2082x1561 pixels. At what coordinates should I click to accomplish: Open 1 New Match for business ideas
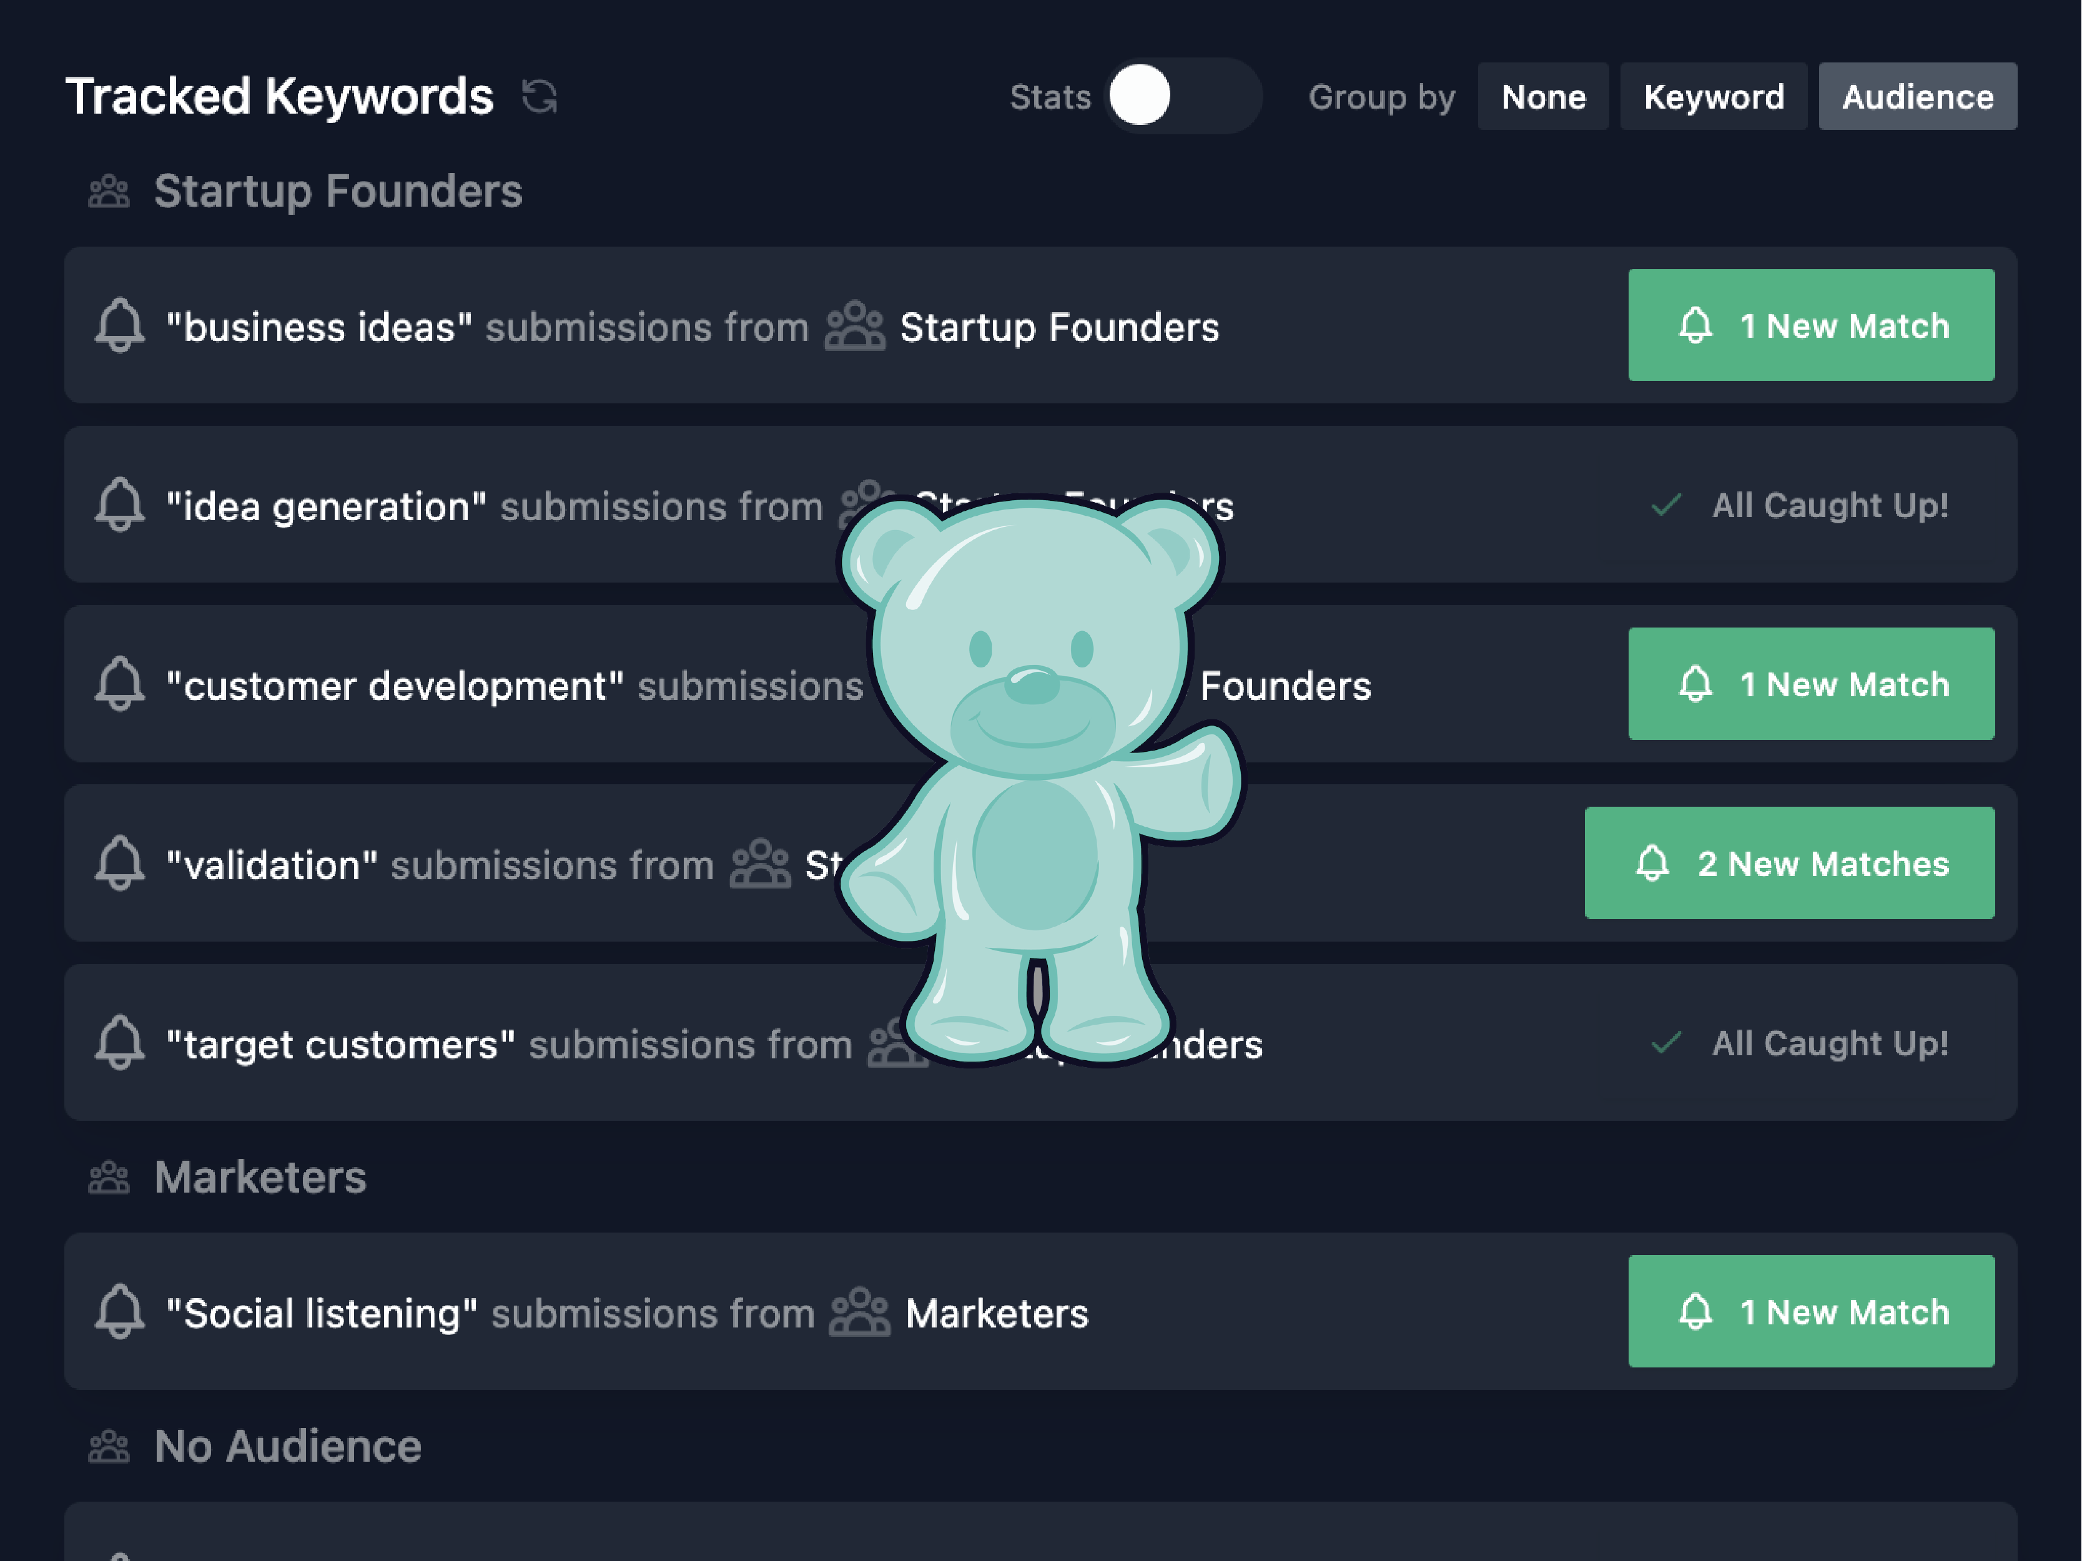pos(1811,325)
